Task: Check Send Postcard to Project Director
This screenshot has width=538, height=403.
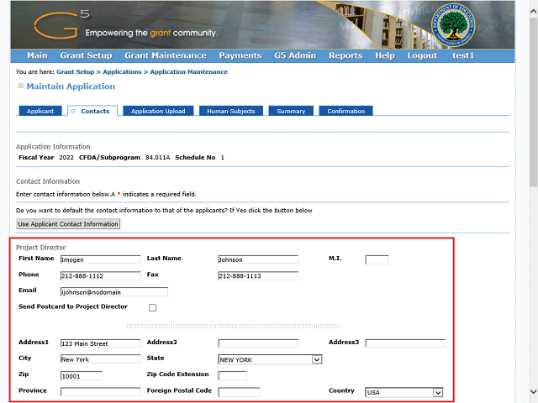Action: point(153,308)
